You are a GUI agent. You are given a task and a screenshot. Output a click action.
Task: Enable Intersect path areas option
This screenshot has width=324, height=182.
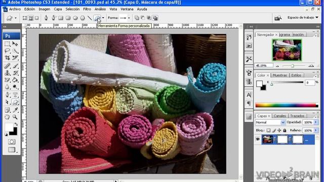pos(149,18)
